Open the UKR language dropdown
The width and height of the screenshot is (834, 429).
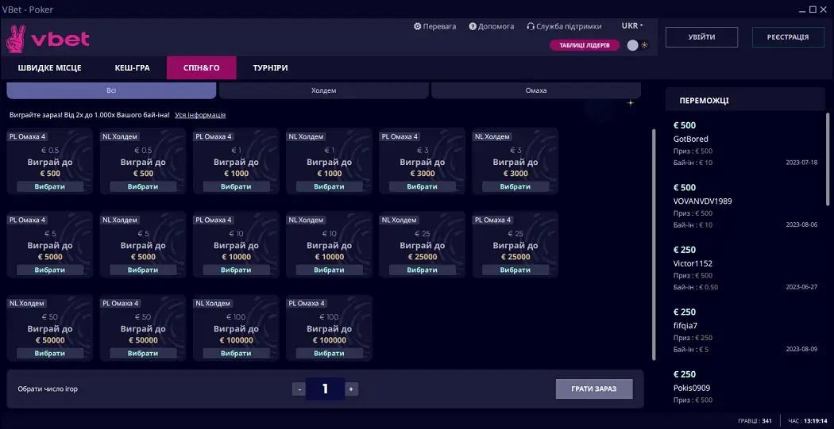[632, 25]
